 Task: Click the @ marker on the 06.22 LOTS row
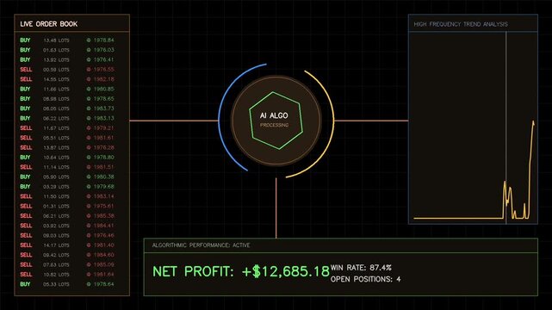[x=89, y=118]
